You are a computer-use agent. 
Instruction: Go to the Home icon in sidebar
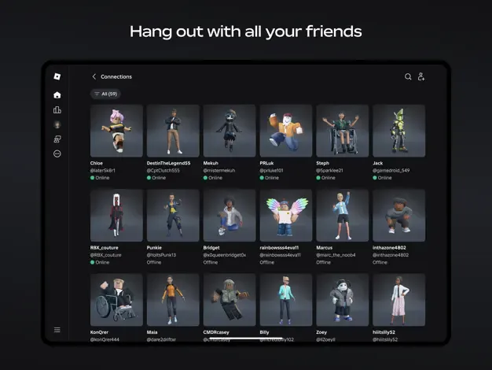[x=57, y=95]
